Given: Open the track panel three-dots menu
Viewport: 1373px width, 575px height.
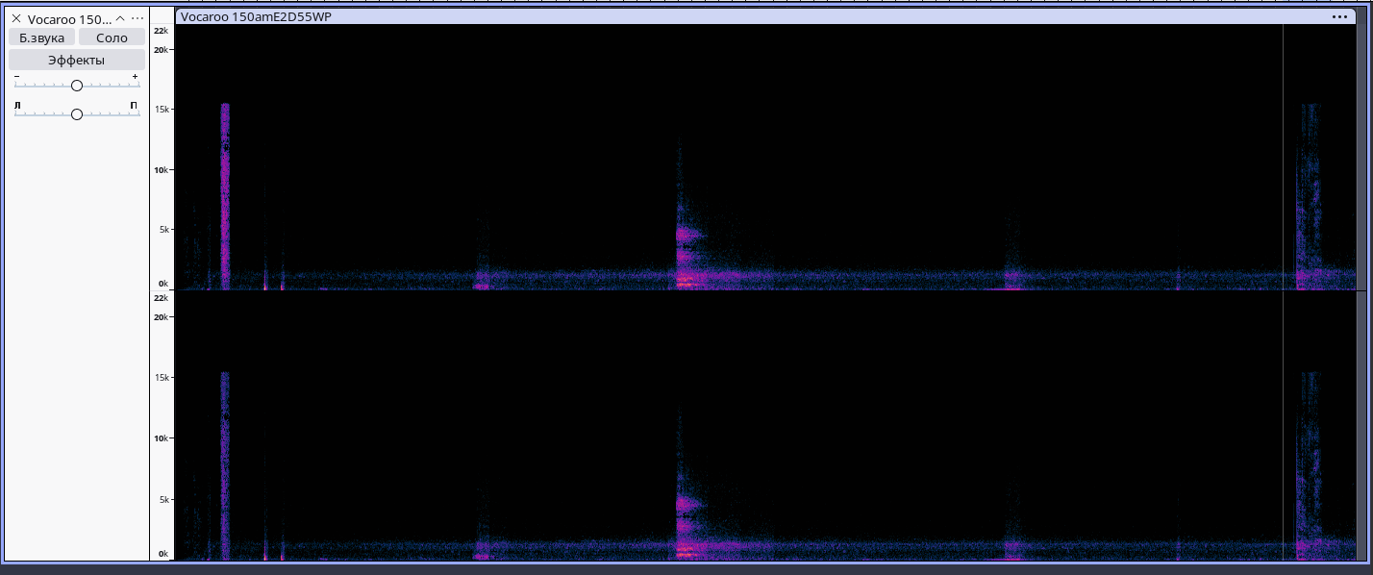Looking at the screenshot, I should pyautogui.click(x=137, y=18).
